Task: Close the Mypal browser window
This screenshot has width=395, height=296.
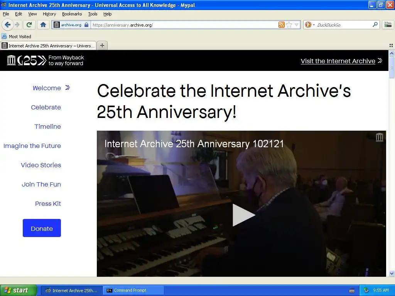Action: (390, 5)
